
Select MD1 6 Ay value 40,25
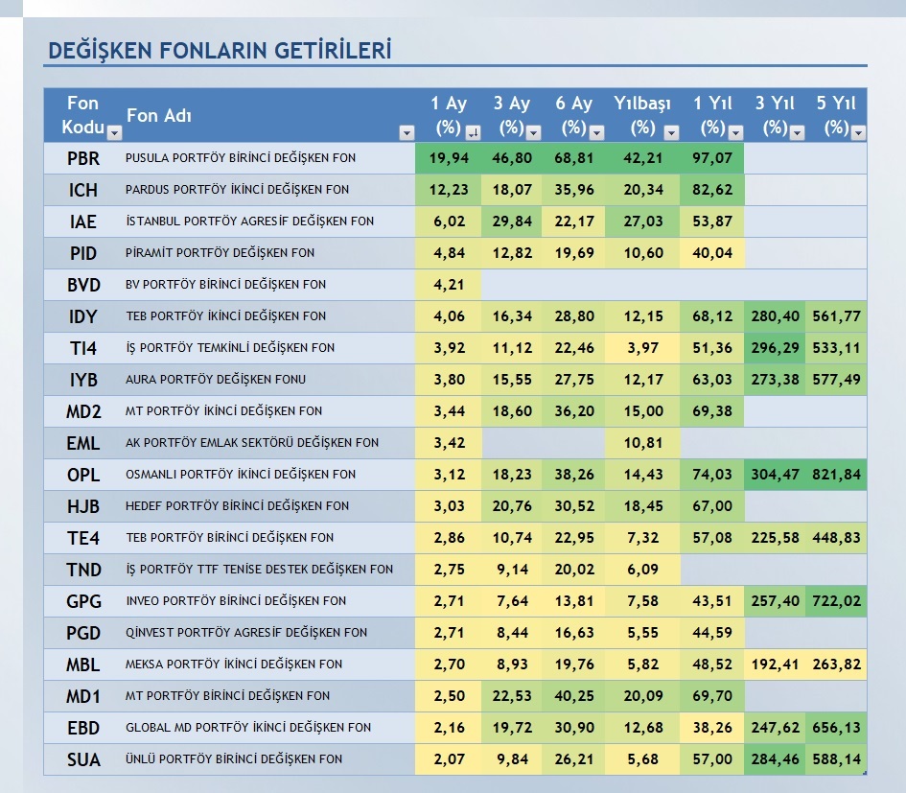pyautogui.click(x=573, y=696)
